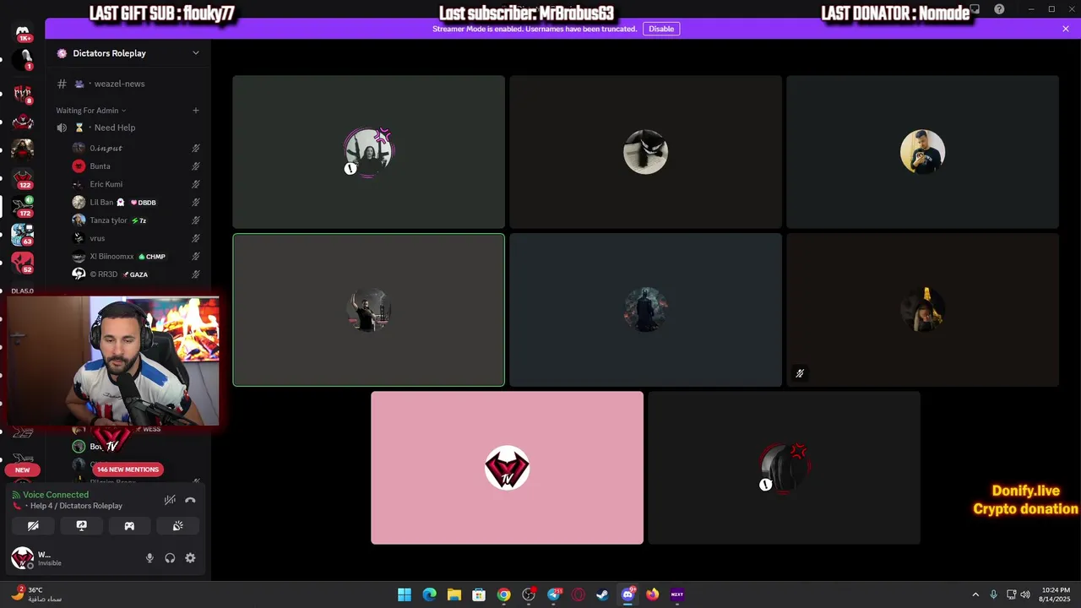Screen dimensions: 1081x608
Task: Focus the top-right participant tile with yellow avatar
Action: (x=922, y=152)
